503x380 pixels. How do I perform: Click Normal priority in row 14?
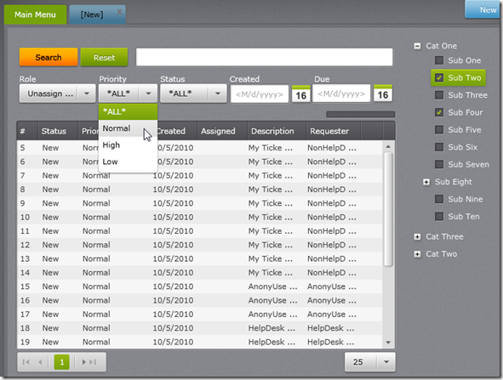pyautogui.click(x=96, y=272)
